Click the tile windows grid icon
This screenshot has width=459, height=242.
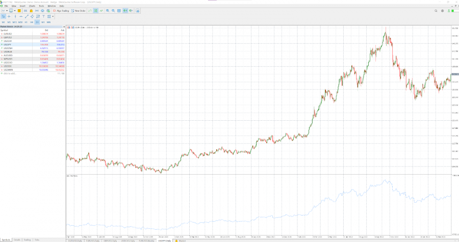point(119,11)
